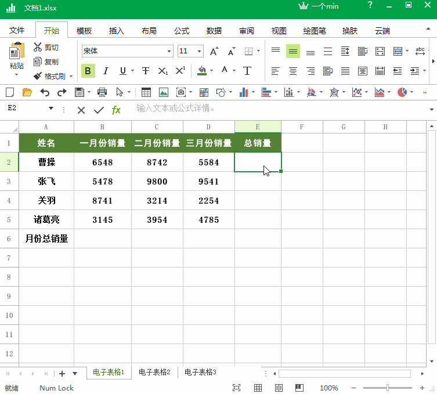The height and width of the screenshot is (394, 437).
Task: Open the folder icon to open file
Action: point(27,92)
